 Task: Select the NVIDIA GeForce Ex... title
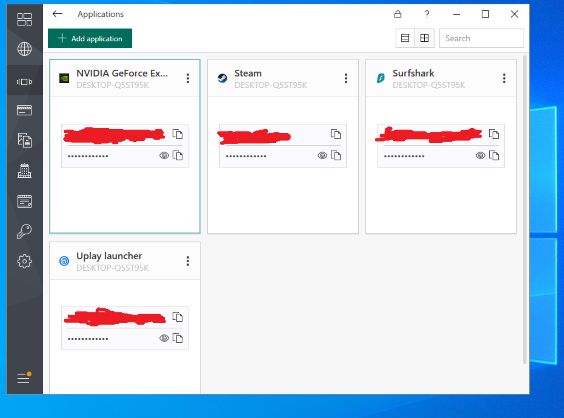click(122, 73)
